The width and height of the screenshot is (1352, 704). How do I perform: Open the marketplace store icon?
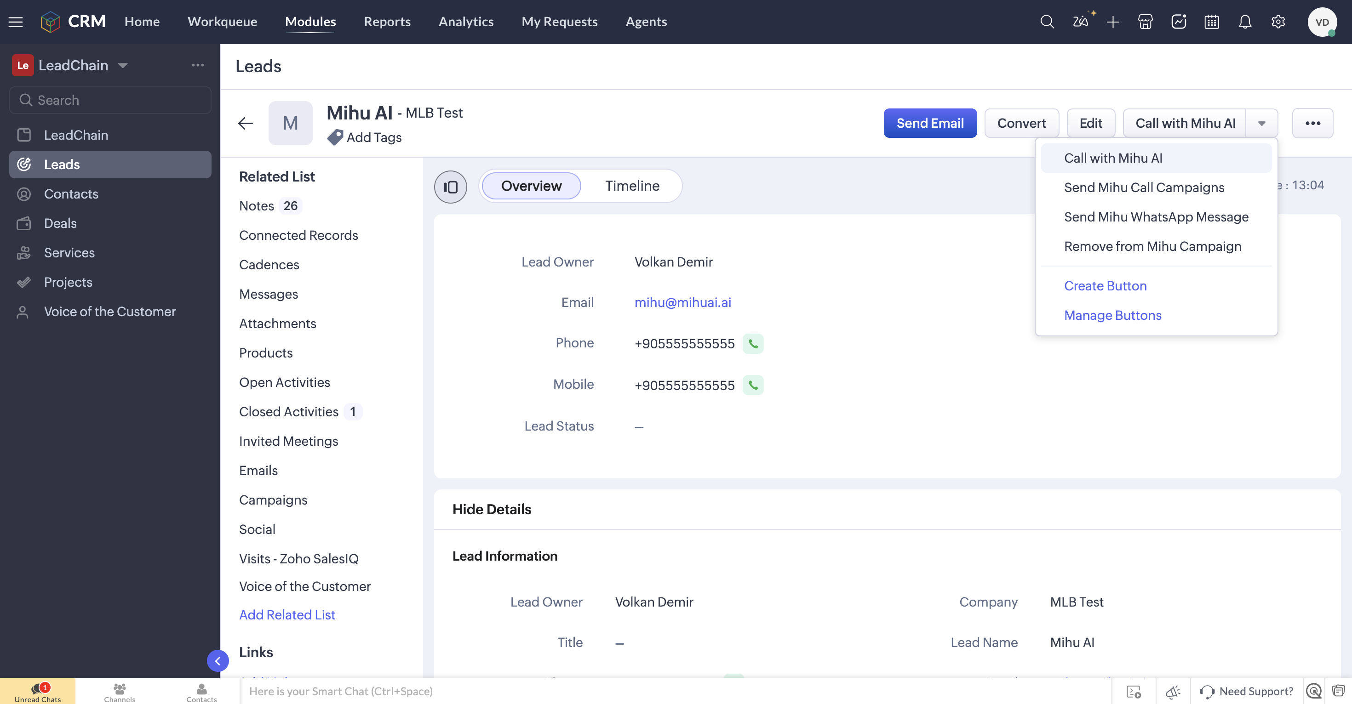click(x=1145, y=22)
